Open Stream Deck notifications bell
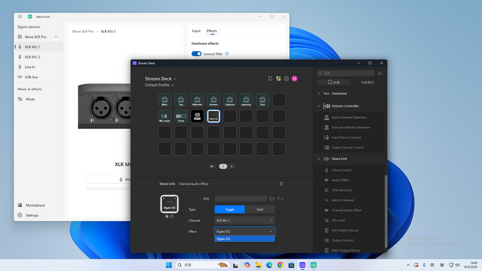Image resolution: width=482 pixels, height=271 pixels. [x=270, y=79]
